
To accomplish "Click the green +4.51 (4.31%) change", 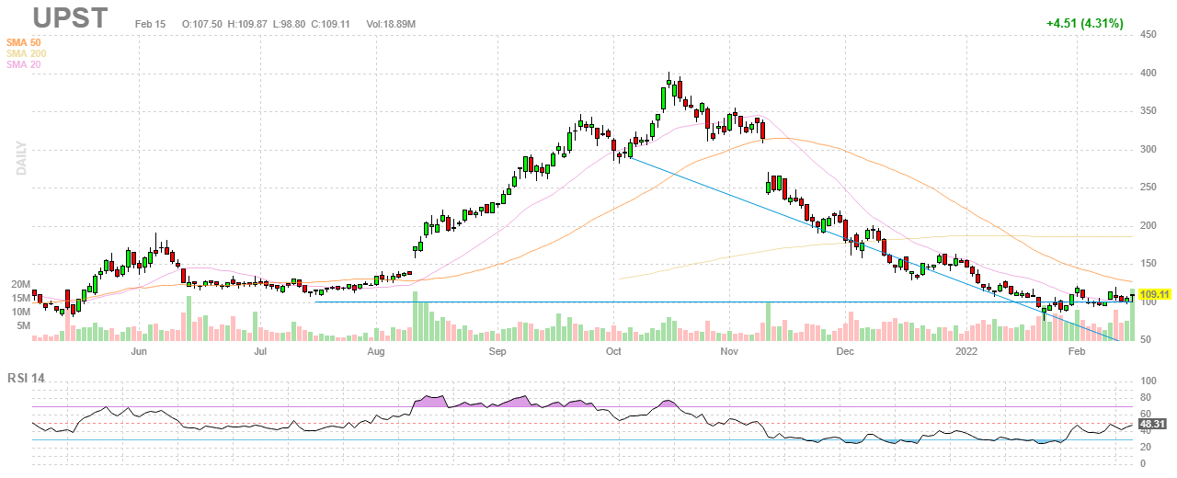I will 1084,23.
